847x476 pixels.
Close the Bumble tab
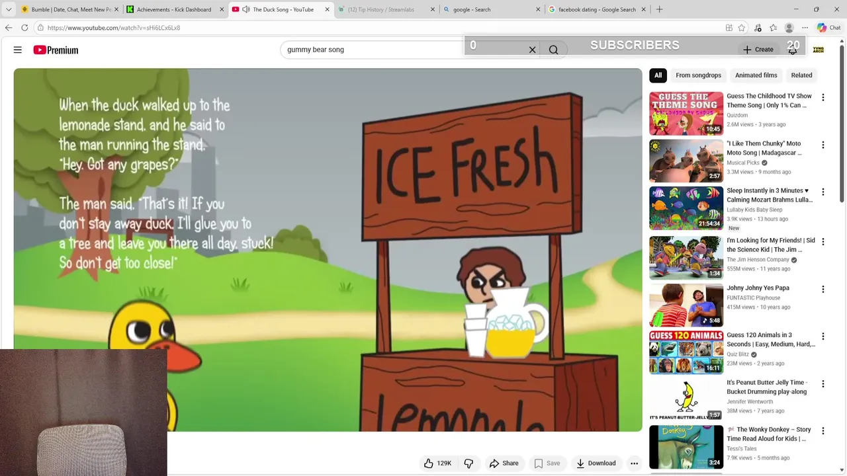(116, 9)
